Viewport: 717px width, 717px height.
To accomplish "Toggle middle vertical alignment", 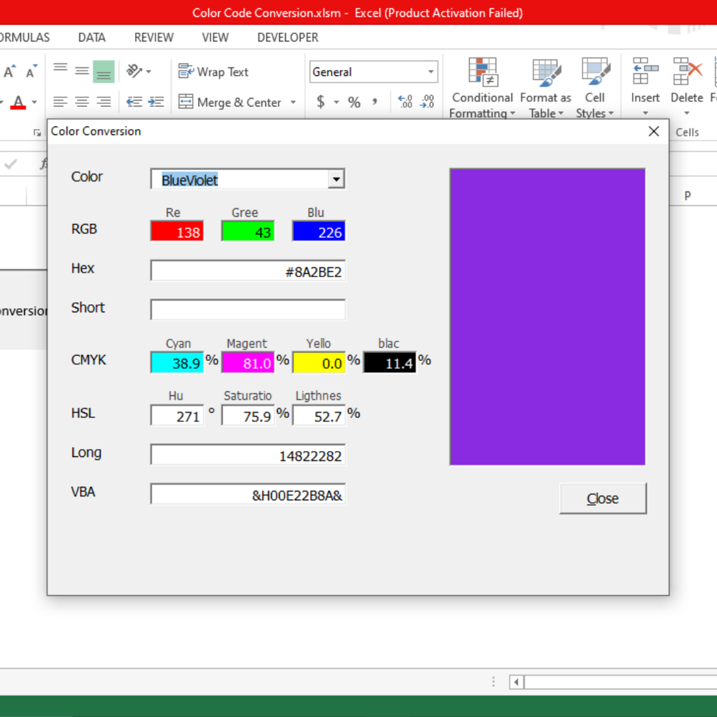I will point(82,71).
